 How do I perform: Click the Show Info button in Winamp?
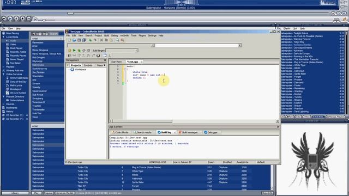pos(267,193)
